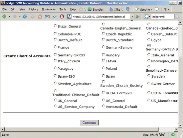The image size is (183, 138).
Task: Go to the Home page icon
Action: click(40, 17)
